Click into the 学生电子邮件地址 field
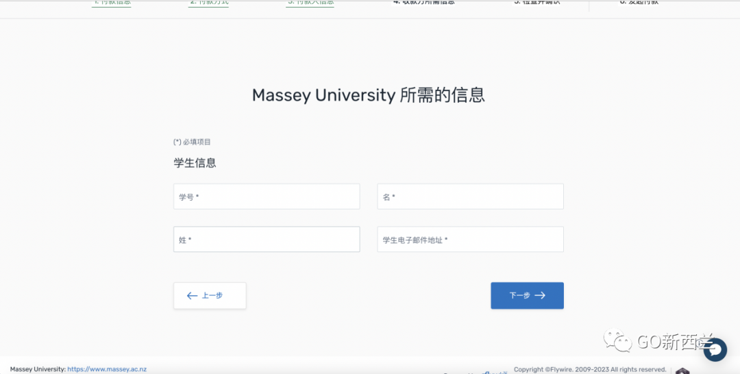 pyautogui.click(x=471, y=240)
